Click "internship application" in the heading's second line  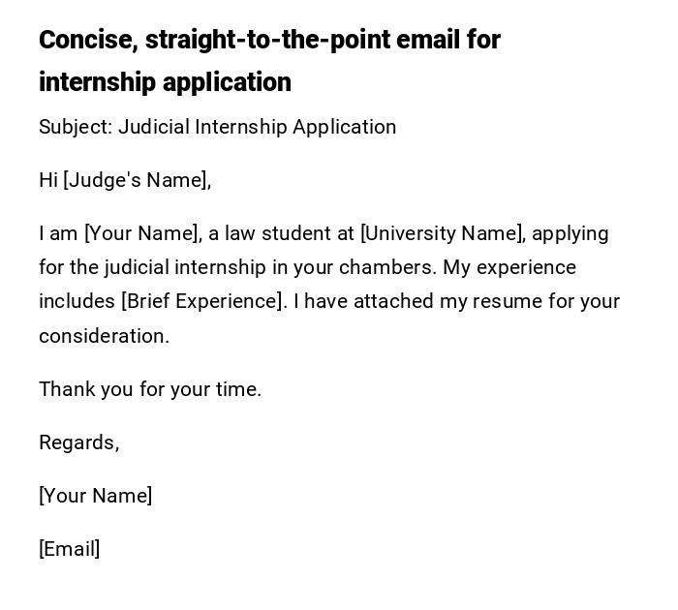(x=165, y=82)
